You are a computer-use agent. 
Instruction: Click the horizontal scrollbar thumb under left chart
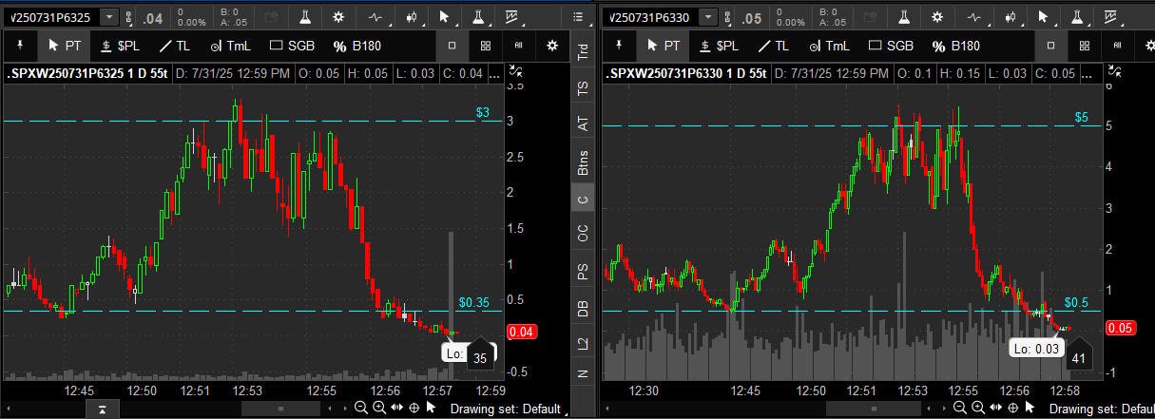coord(279,409)
